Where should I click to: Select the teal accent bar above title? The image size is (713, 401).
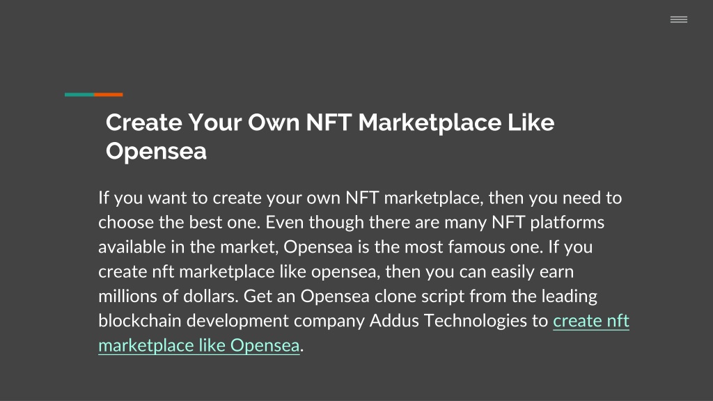[x=79, y=95]
